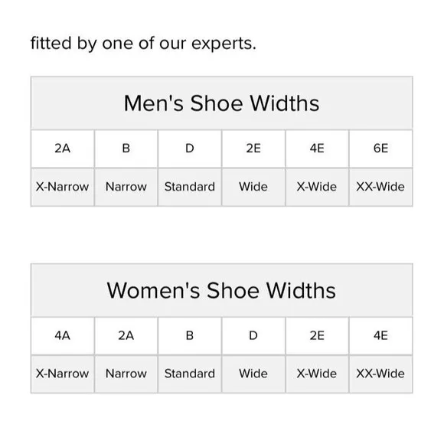Click the women's Narrow label cell
This screenshot has width=444, height=444.
pyautogui.click(x=126, y=374)
